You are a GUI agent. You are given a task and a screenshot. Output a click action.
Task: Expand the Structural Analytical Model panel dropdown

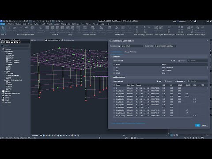tap(25, 35)
